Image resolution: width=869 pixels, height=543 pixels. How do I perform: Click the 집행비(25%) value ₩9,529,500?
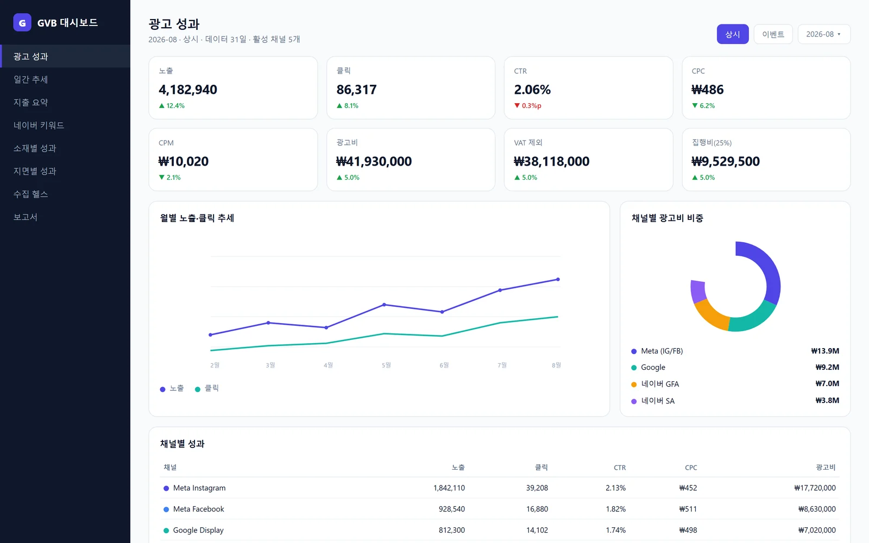[726, 161]
